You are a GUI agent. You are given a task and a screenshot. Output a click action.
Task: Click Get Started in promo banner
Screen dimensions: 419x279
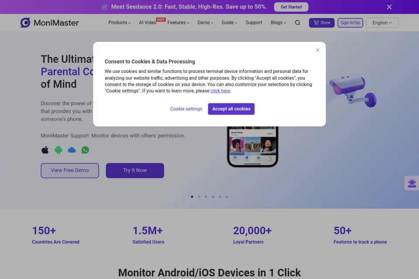click(291, 7)
